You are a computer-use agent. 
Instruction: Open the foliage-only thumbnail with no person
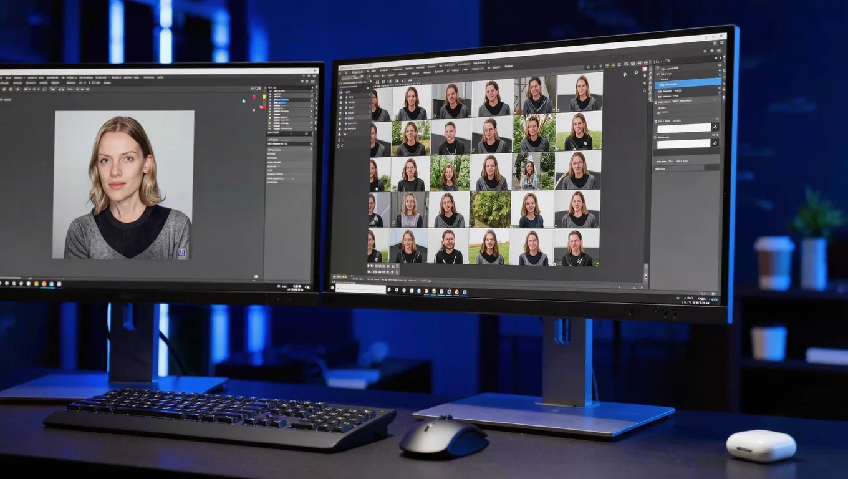tap(491, 210)
